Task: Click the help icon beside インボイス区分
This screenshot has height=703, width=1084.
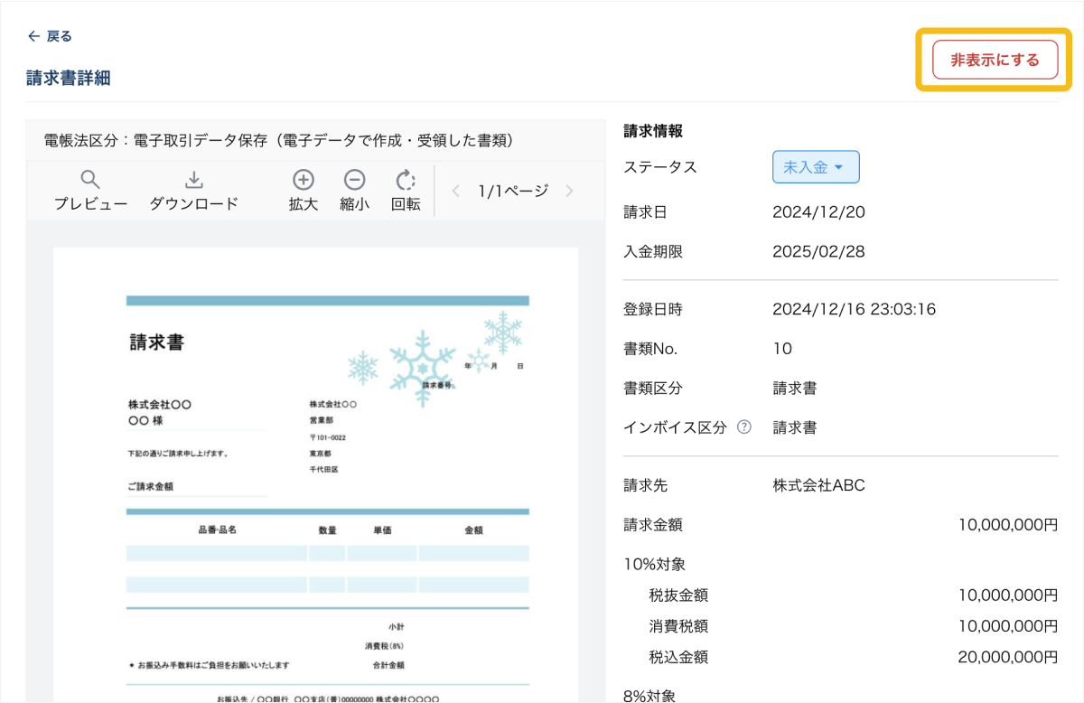Action: pyautogui.click(x=744, y=427)
